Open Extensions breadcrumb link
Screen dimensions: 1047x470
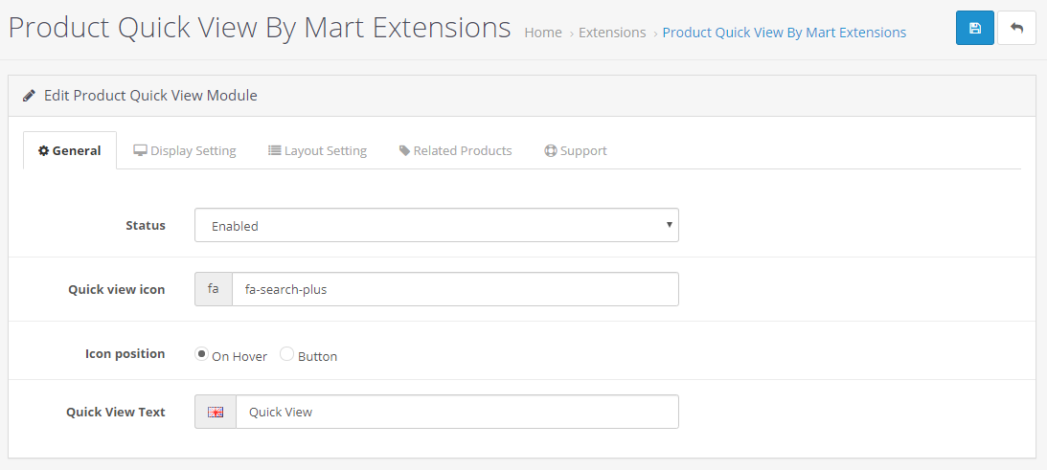(612, 33)
